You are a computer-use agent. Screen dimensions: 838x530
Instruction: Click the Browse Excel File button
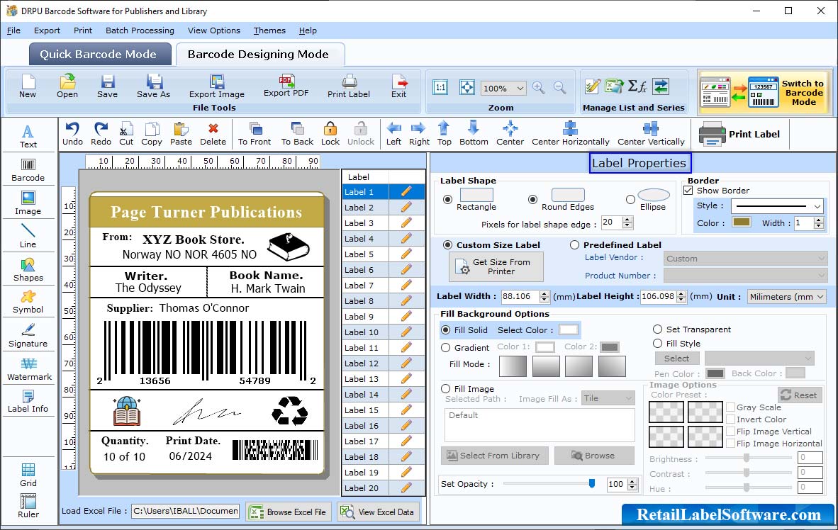289,512
